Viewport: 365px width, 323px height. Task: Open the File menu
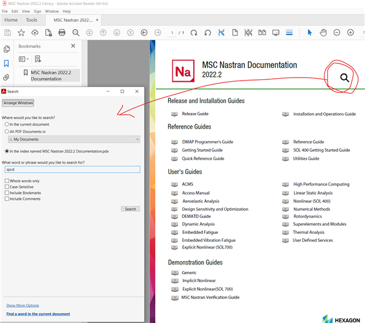5,11
